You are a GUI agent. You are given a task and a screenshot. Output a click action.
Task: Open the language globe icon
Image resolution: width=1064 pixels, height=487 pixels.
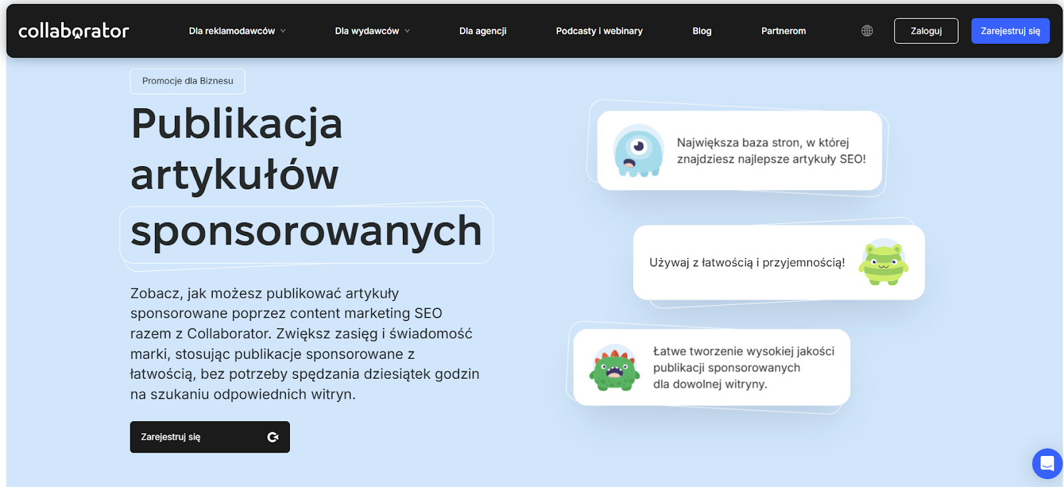coord(867,31)
